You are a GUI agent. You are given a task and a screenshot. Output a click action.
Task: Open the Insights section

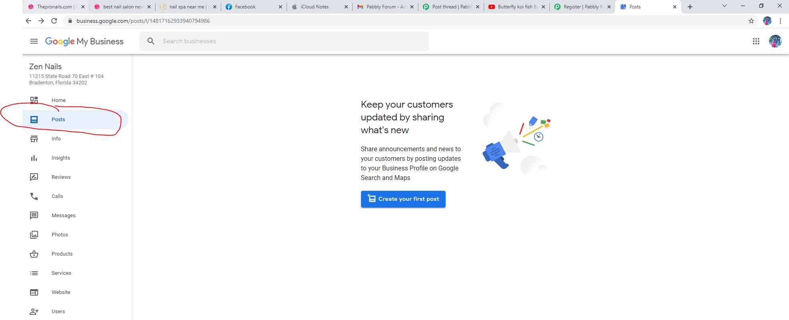pyautogui.click(x=61, y=158)
